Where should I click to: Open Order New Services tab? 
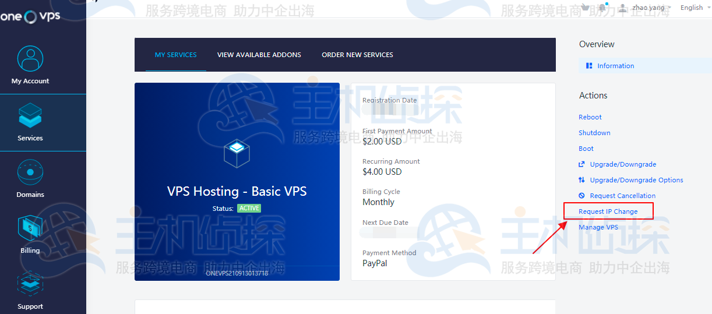pos(357,55)
